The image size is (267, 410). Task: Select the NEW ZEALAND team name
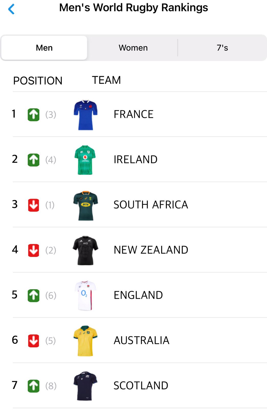point(151,250)
